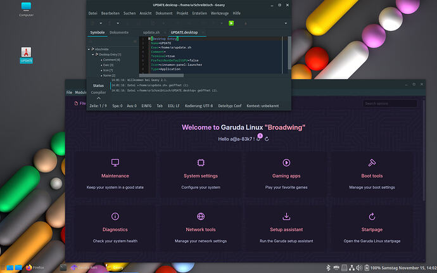Switch to the Dokumente sidebar tab
This screenshot has height=273, width=437.
coord(119,32)
